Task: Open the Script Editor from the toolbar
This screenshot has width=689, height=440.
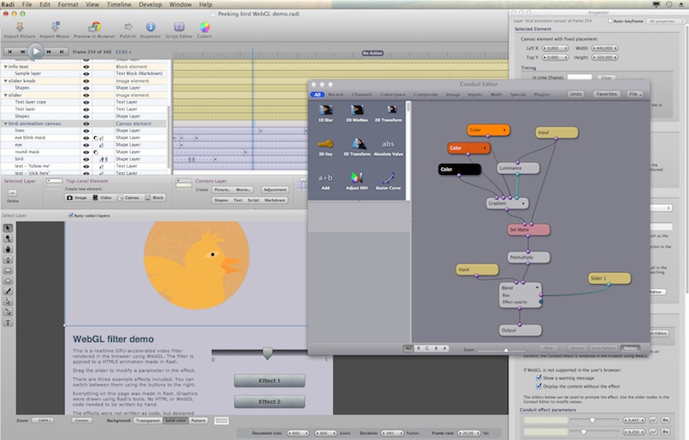Action: click(178, 28)
